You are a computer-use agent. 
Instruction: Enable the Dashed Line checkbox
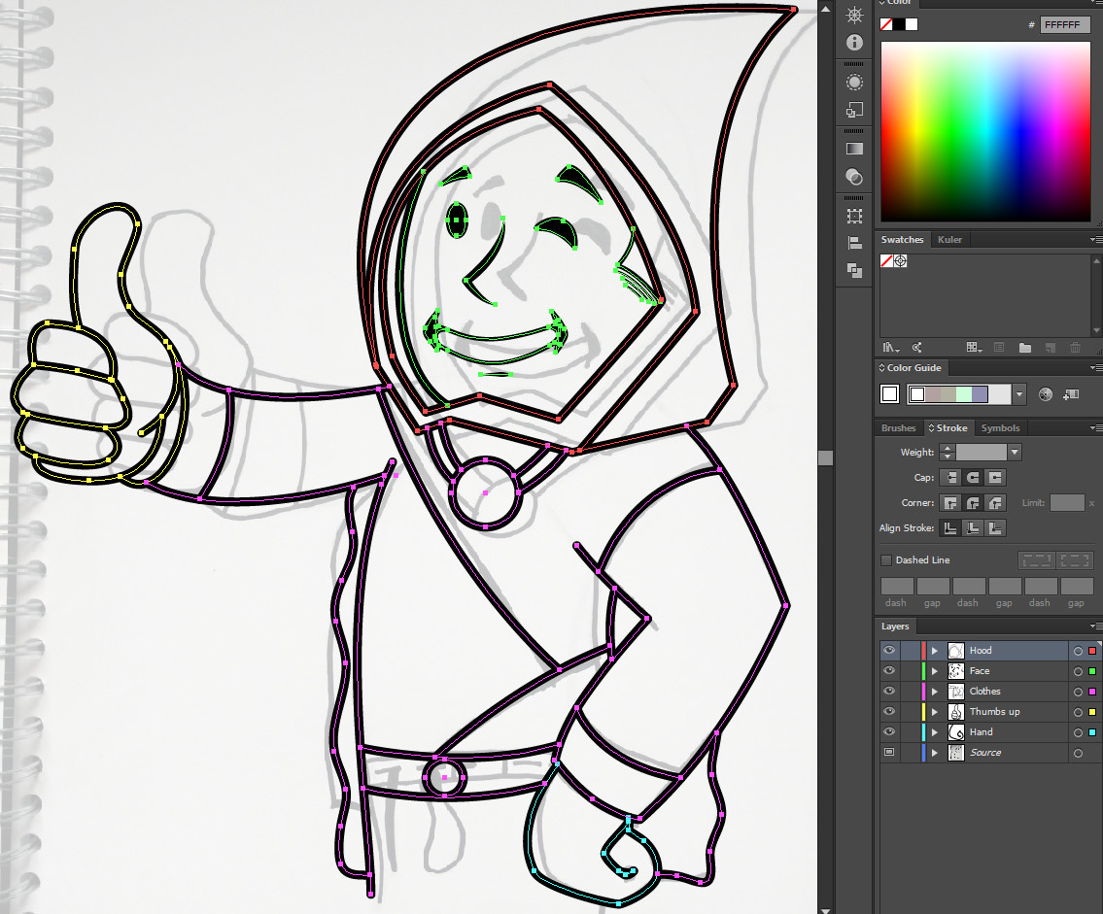885,559
